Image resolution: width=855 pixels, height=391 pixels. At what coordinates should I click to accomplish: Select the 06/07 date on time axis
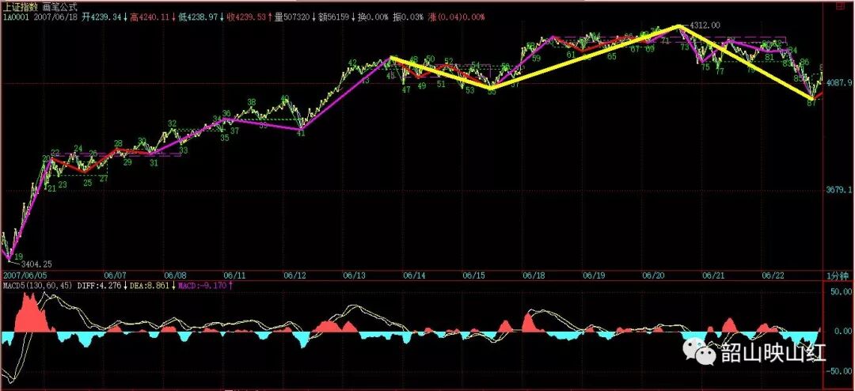tap(116, 276)
